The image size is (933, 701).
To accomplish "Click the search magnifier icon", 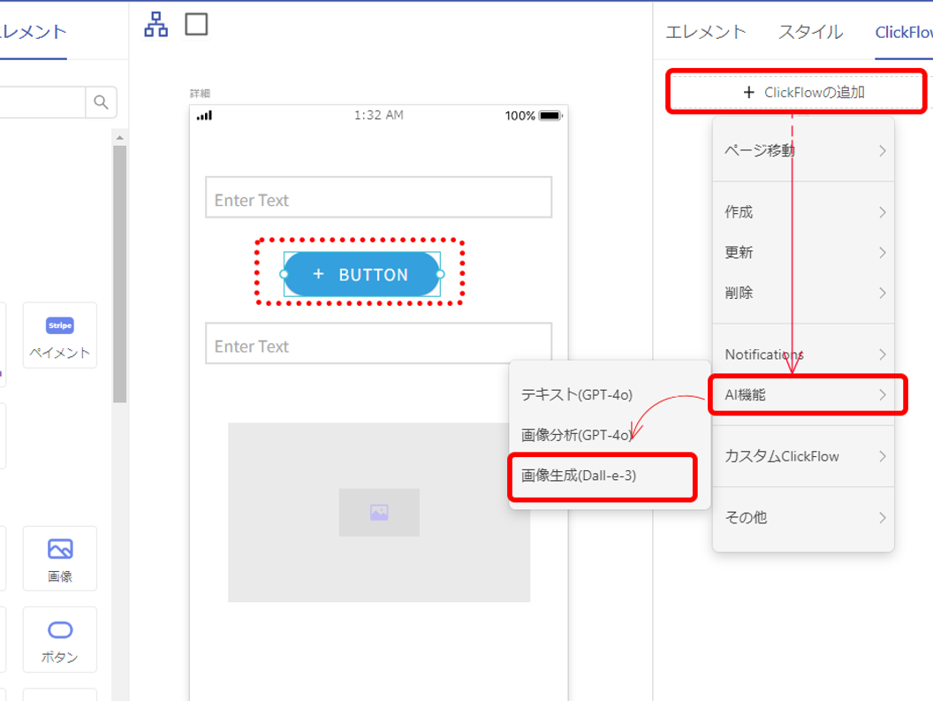I will point(101,103).
